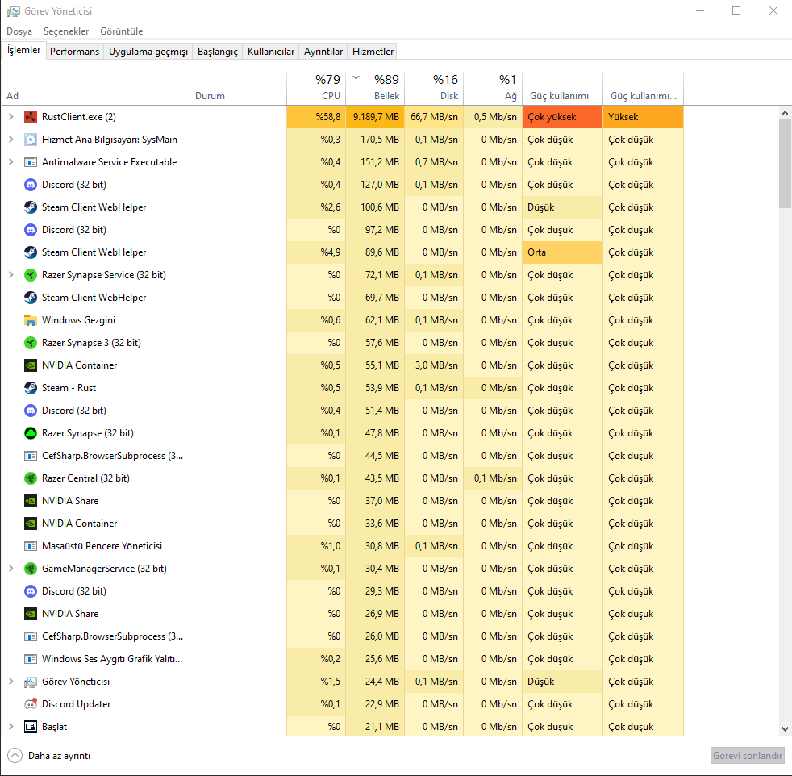The width and height of the screenshot is (792, 776).
Task: Click the 9.189,7 MB memory cell
Action: click(x=375, y=117)
